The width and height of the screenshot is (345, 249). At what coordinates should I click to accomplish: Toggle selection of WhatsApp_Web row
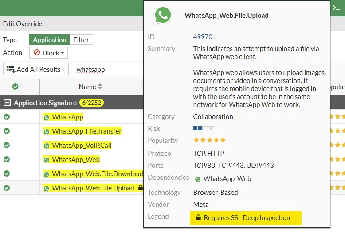pos(7,159)
